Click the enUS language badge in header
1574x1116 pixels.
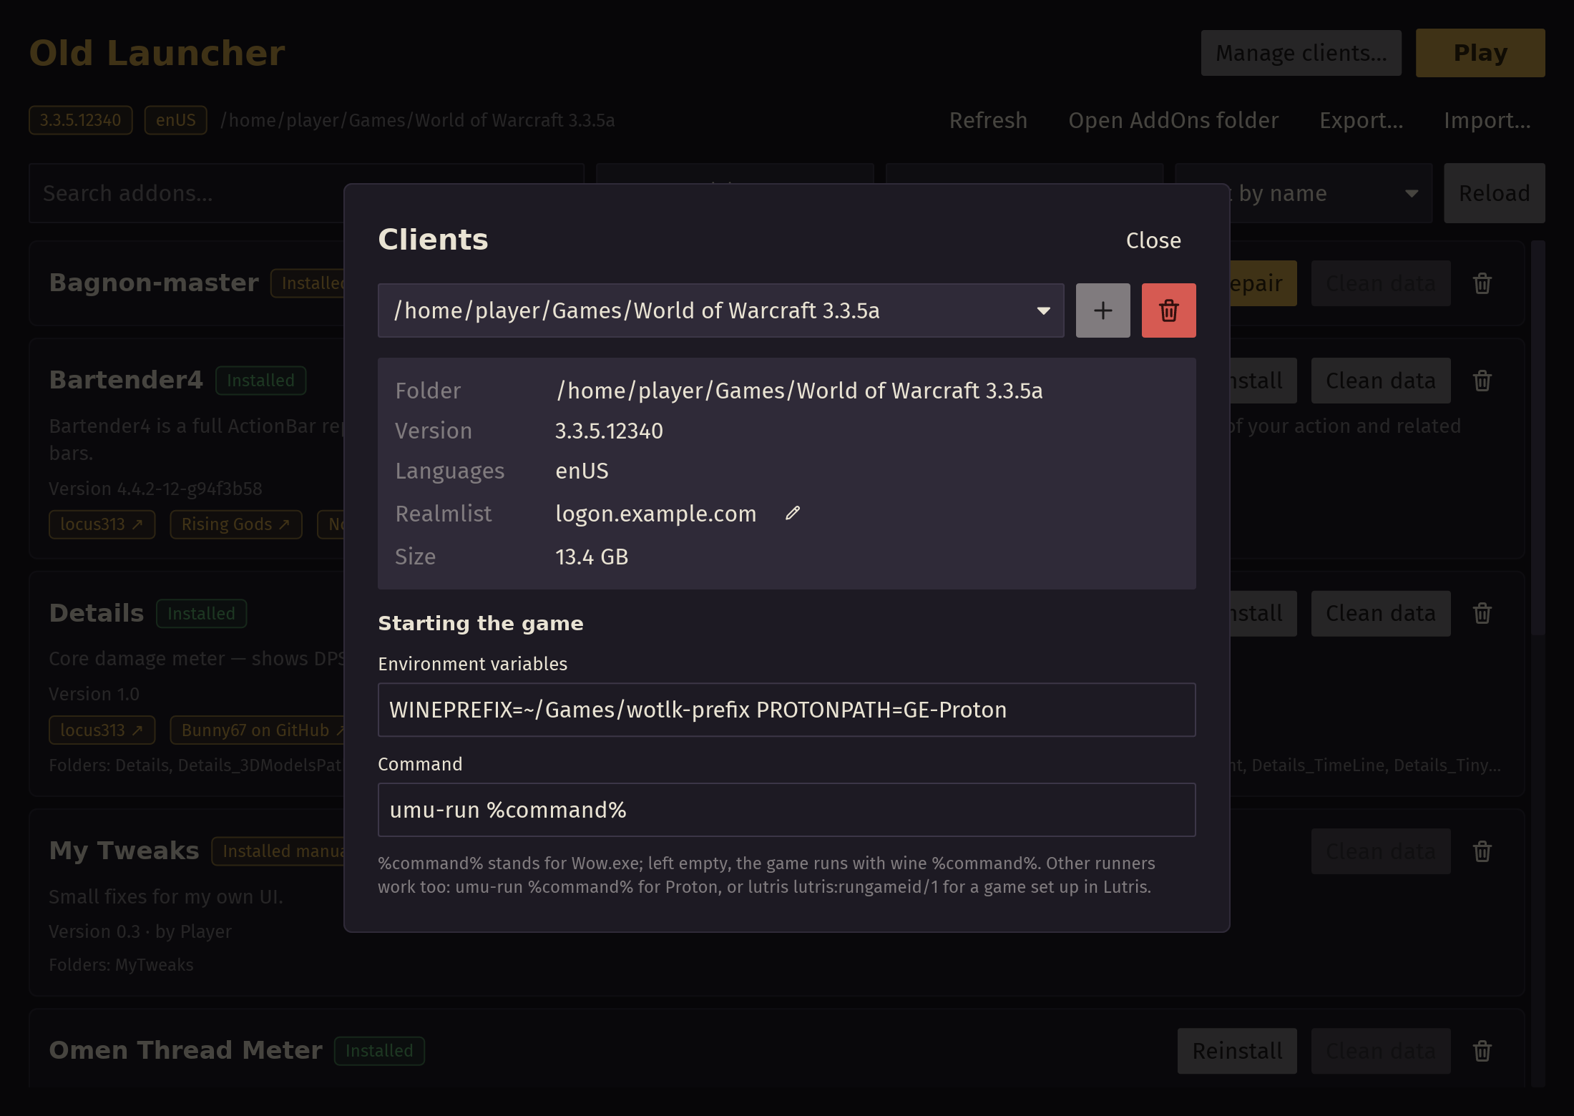point(175,120)
